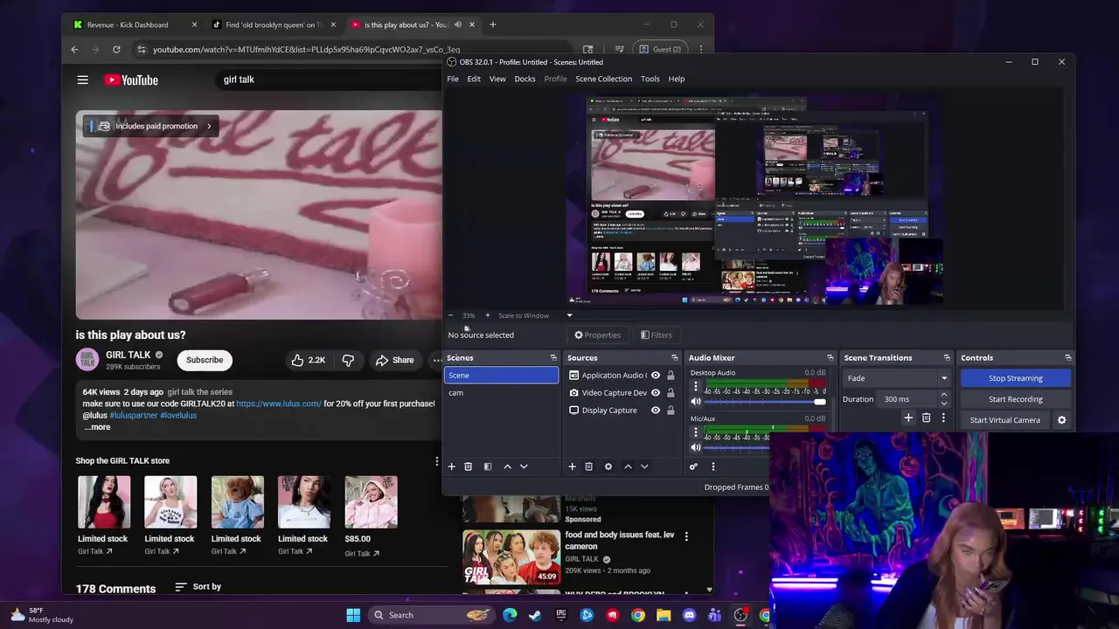Open Advanced Audio Properties gears icon in Audio Mixer
1119x629 pixels.
[x=693, y=467]
